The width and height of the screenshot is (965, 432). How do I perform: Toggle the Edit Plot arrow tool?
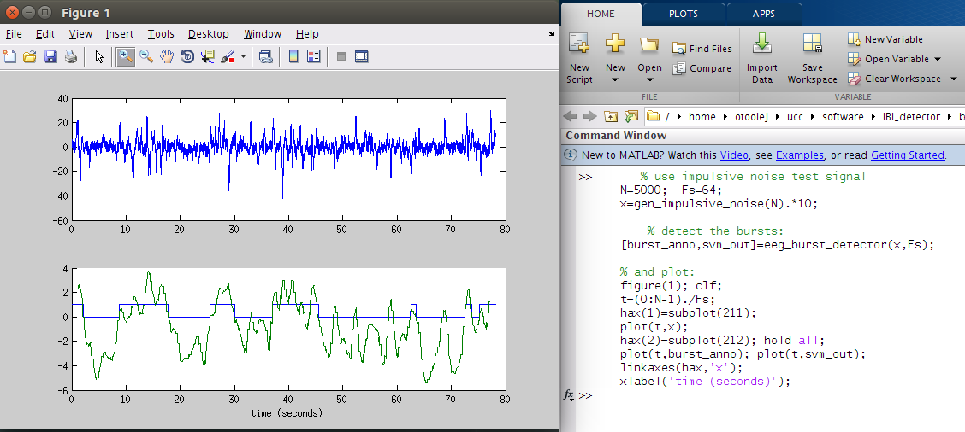click(99, 56)
